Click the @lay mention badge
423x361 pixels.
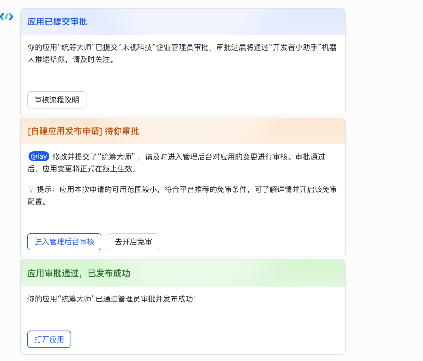pos(38,156)
